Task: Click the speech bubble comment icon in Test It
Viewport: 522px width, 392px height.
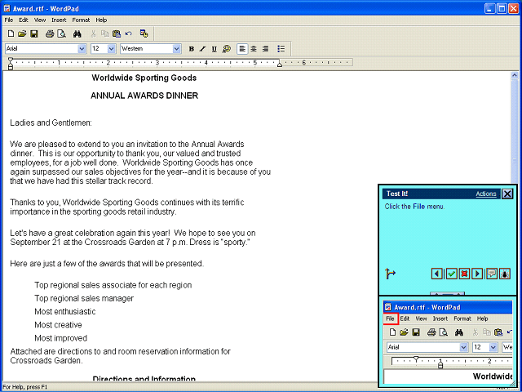Action: [492, 274]
